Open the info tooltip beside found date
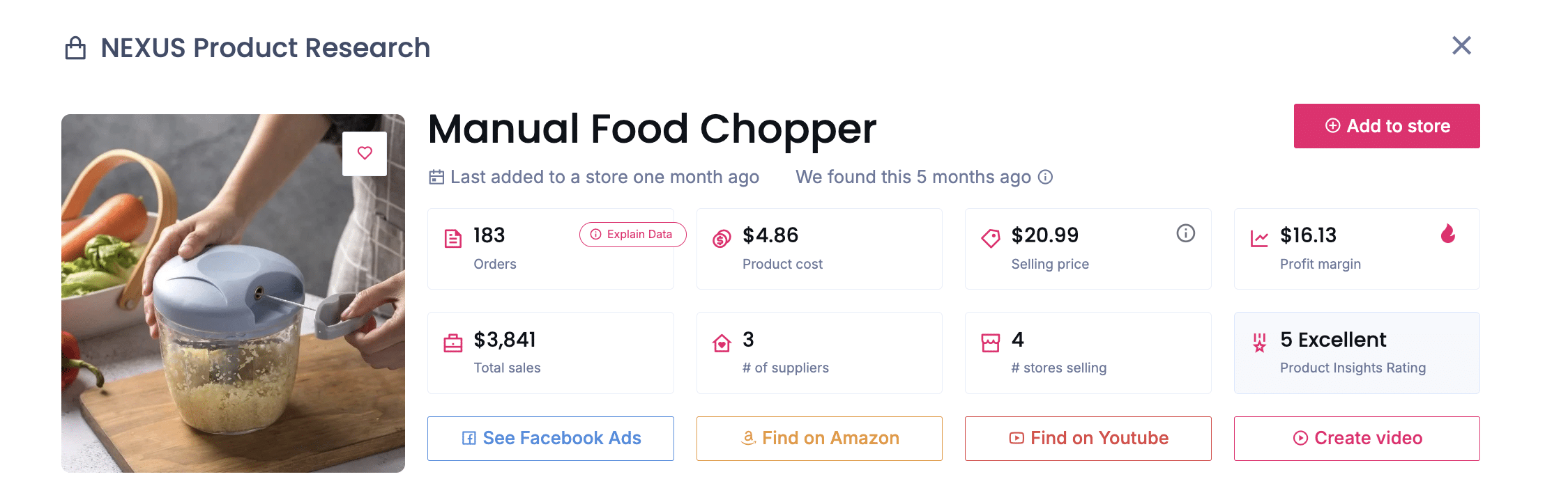The image size is (1545, 479). pos(1044,178)
